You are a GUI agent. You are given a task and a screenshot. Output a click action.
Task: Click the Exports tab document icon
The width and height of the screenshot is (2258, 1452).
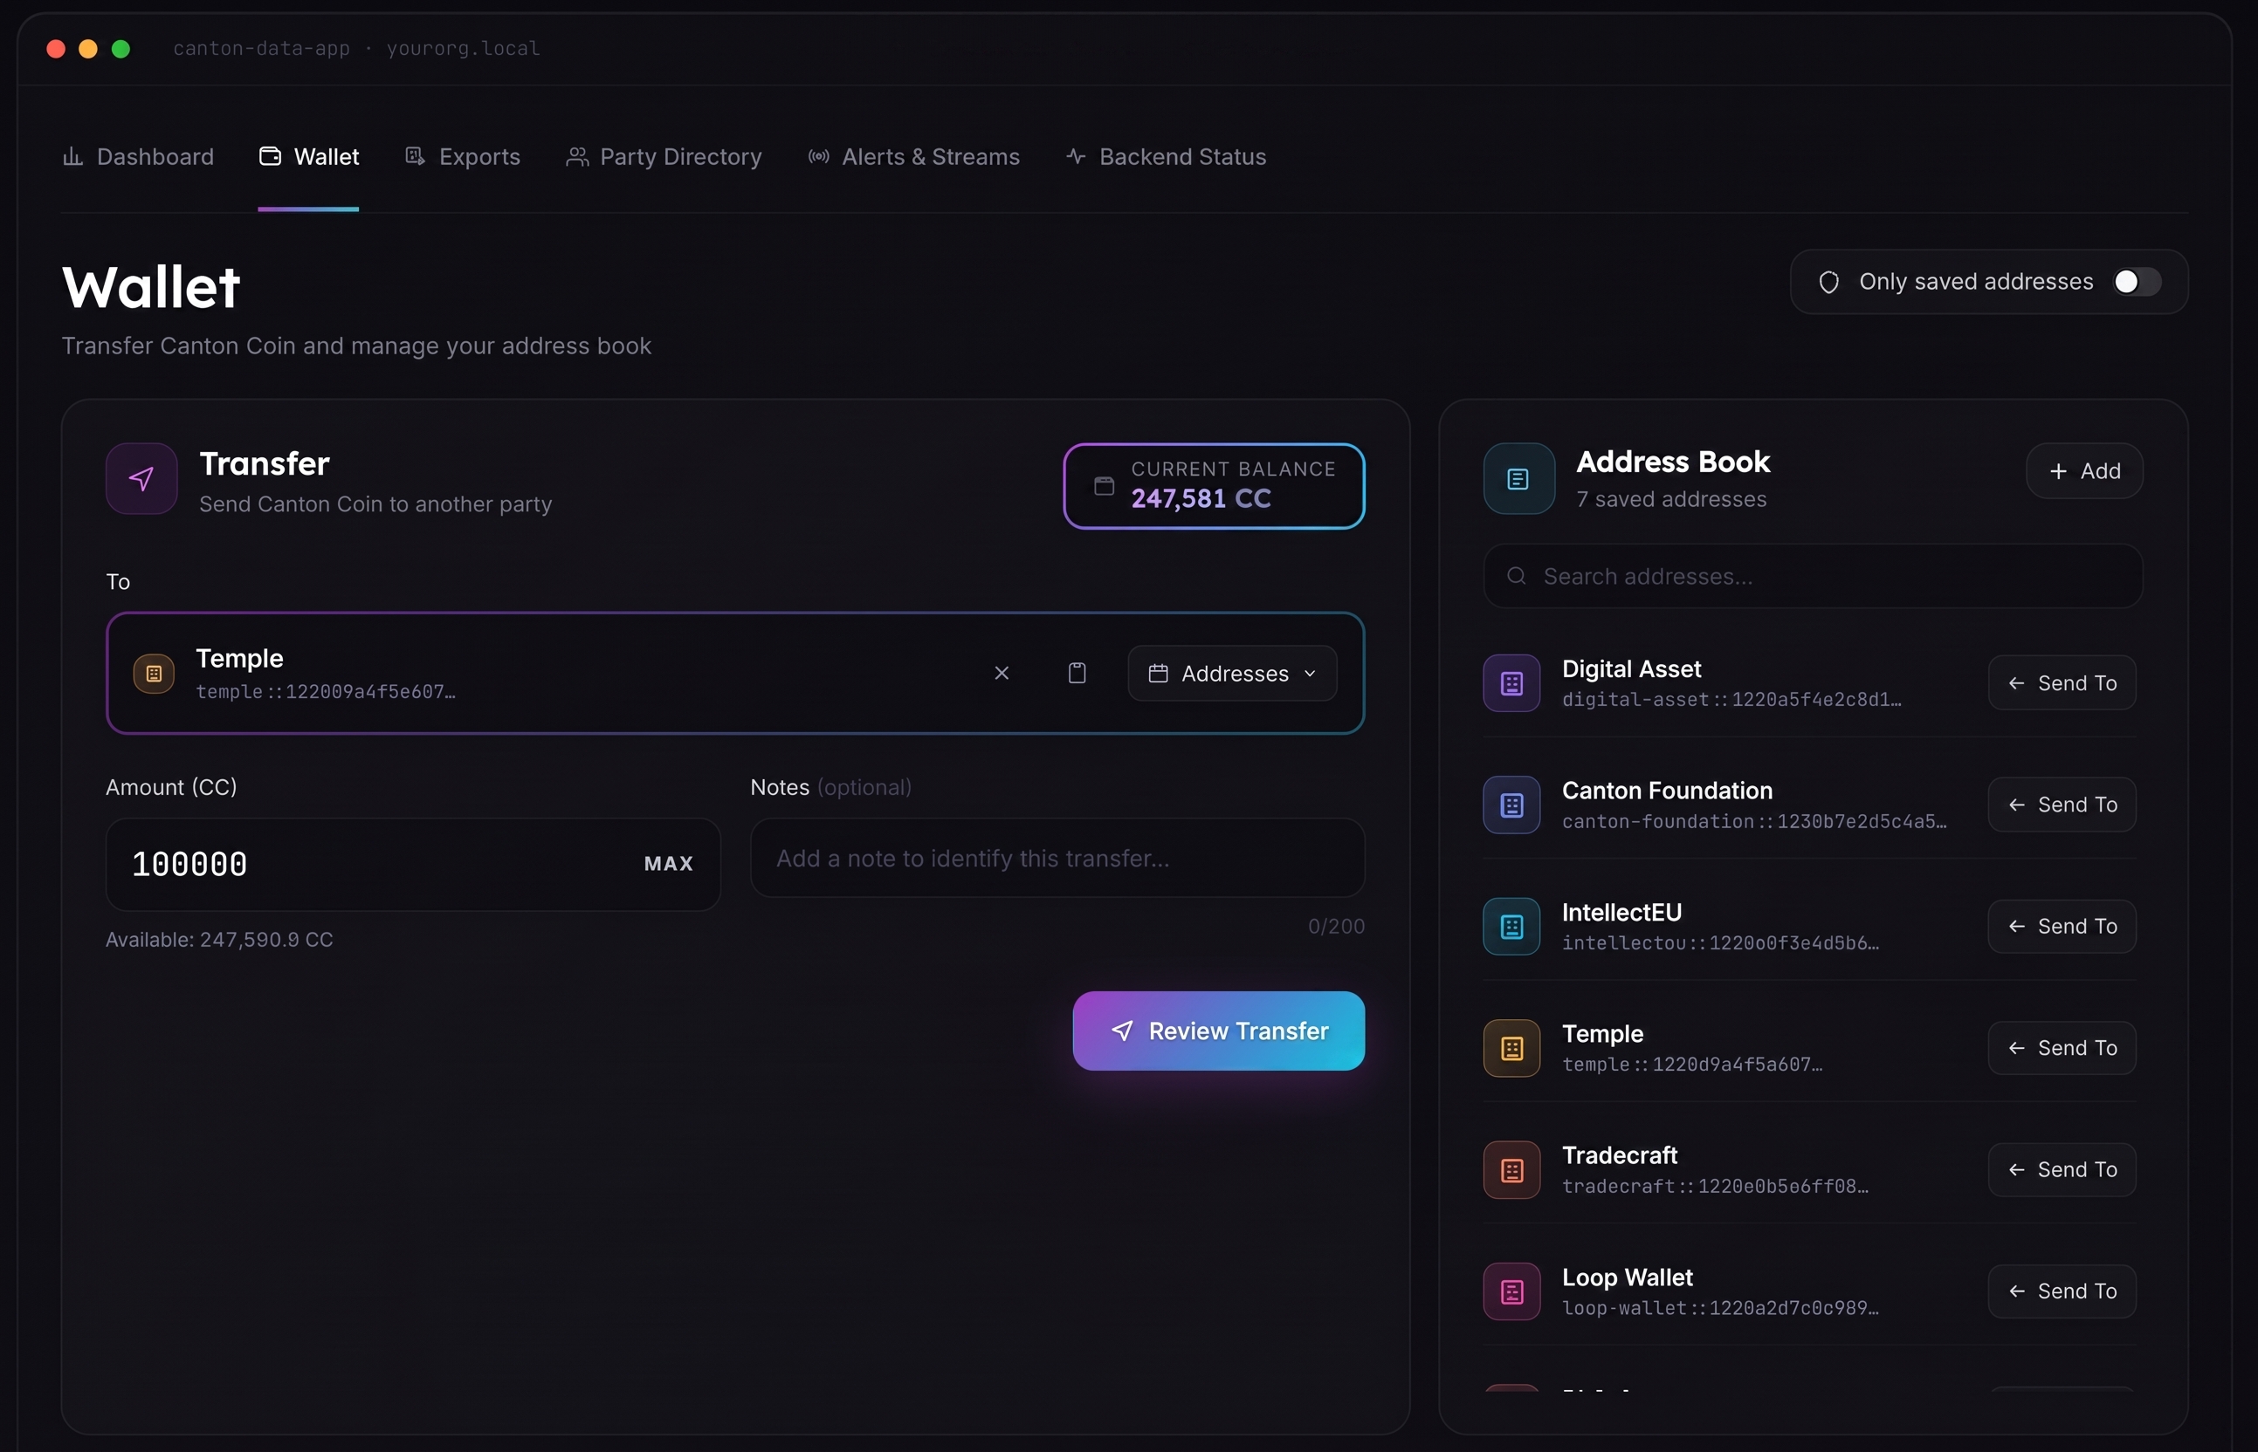[415, 156]
